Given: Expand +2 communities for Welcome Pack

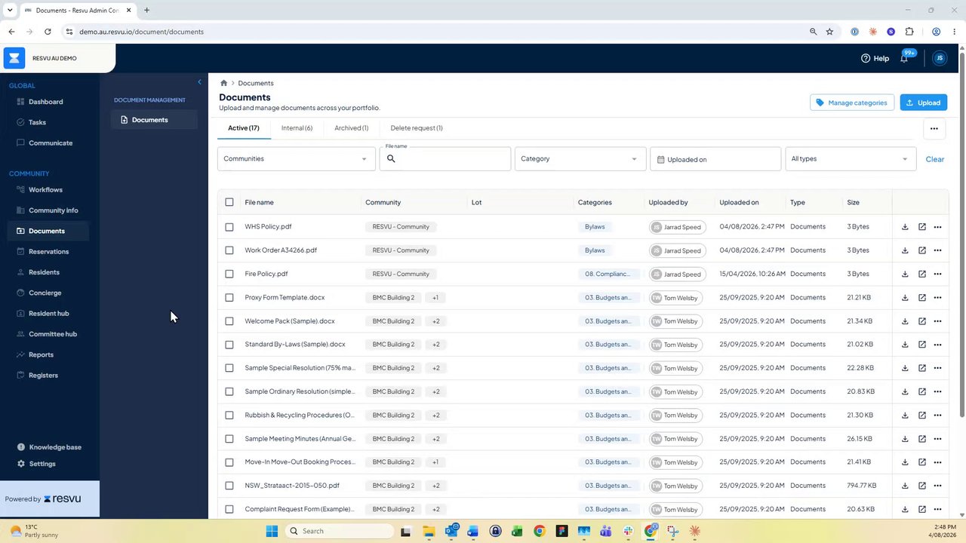Looking at the screenshot, I should (x=435, y=321).
